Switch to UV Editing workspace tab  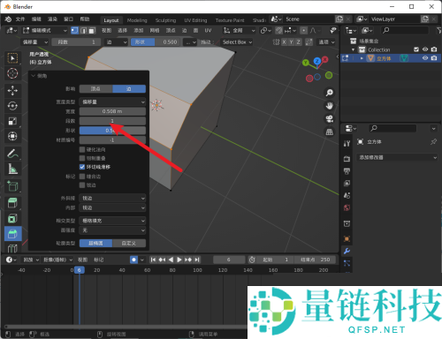(x=195, y=20)
